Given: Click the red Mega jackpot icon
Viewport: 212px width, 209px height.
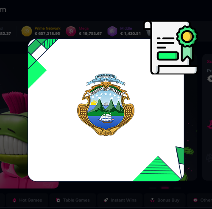Looking at the screenshot, I should tap(71, 31).
